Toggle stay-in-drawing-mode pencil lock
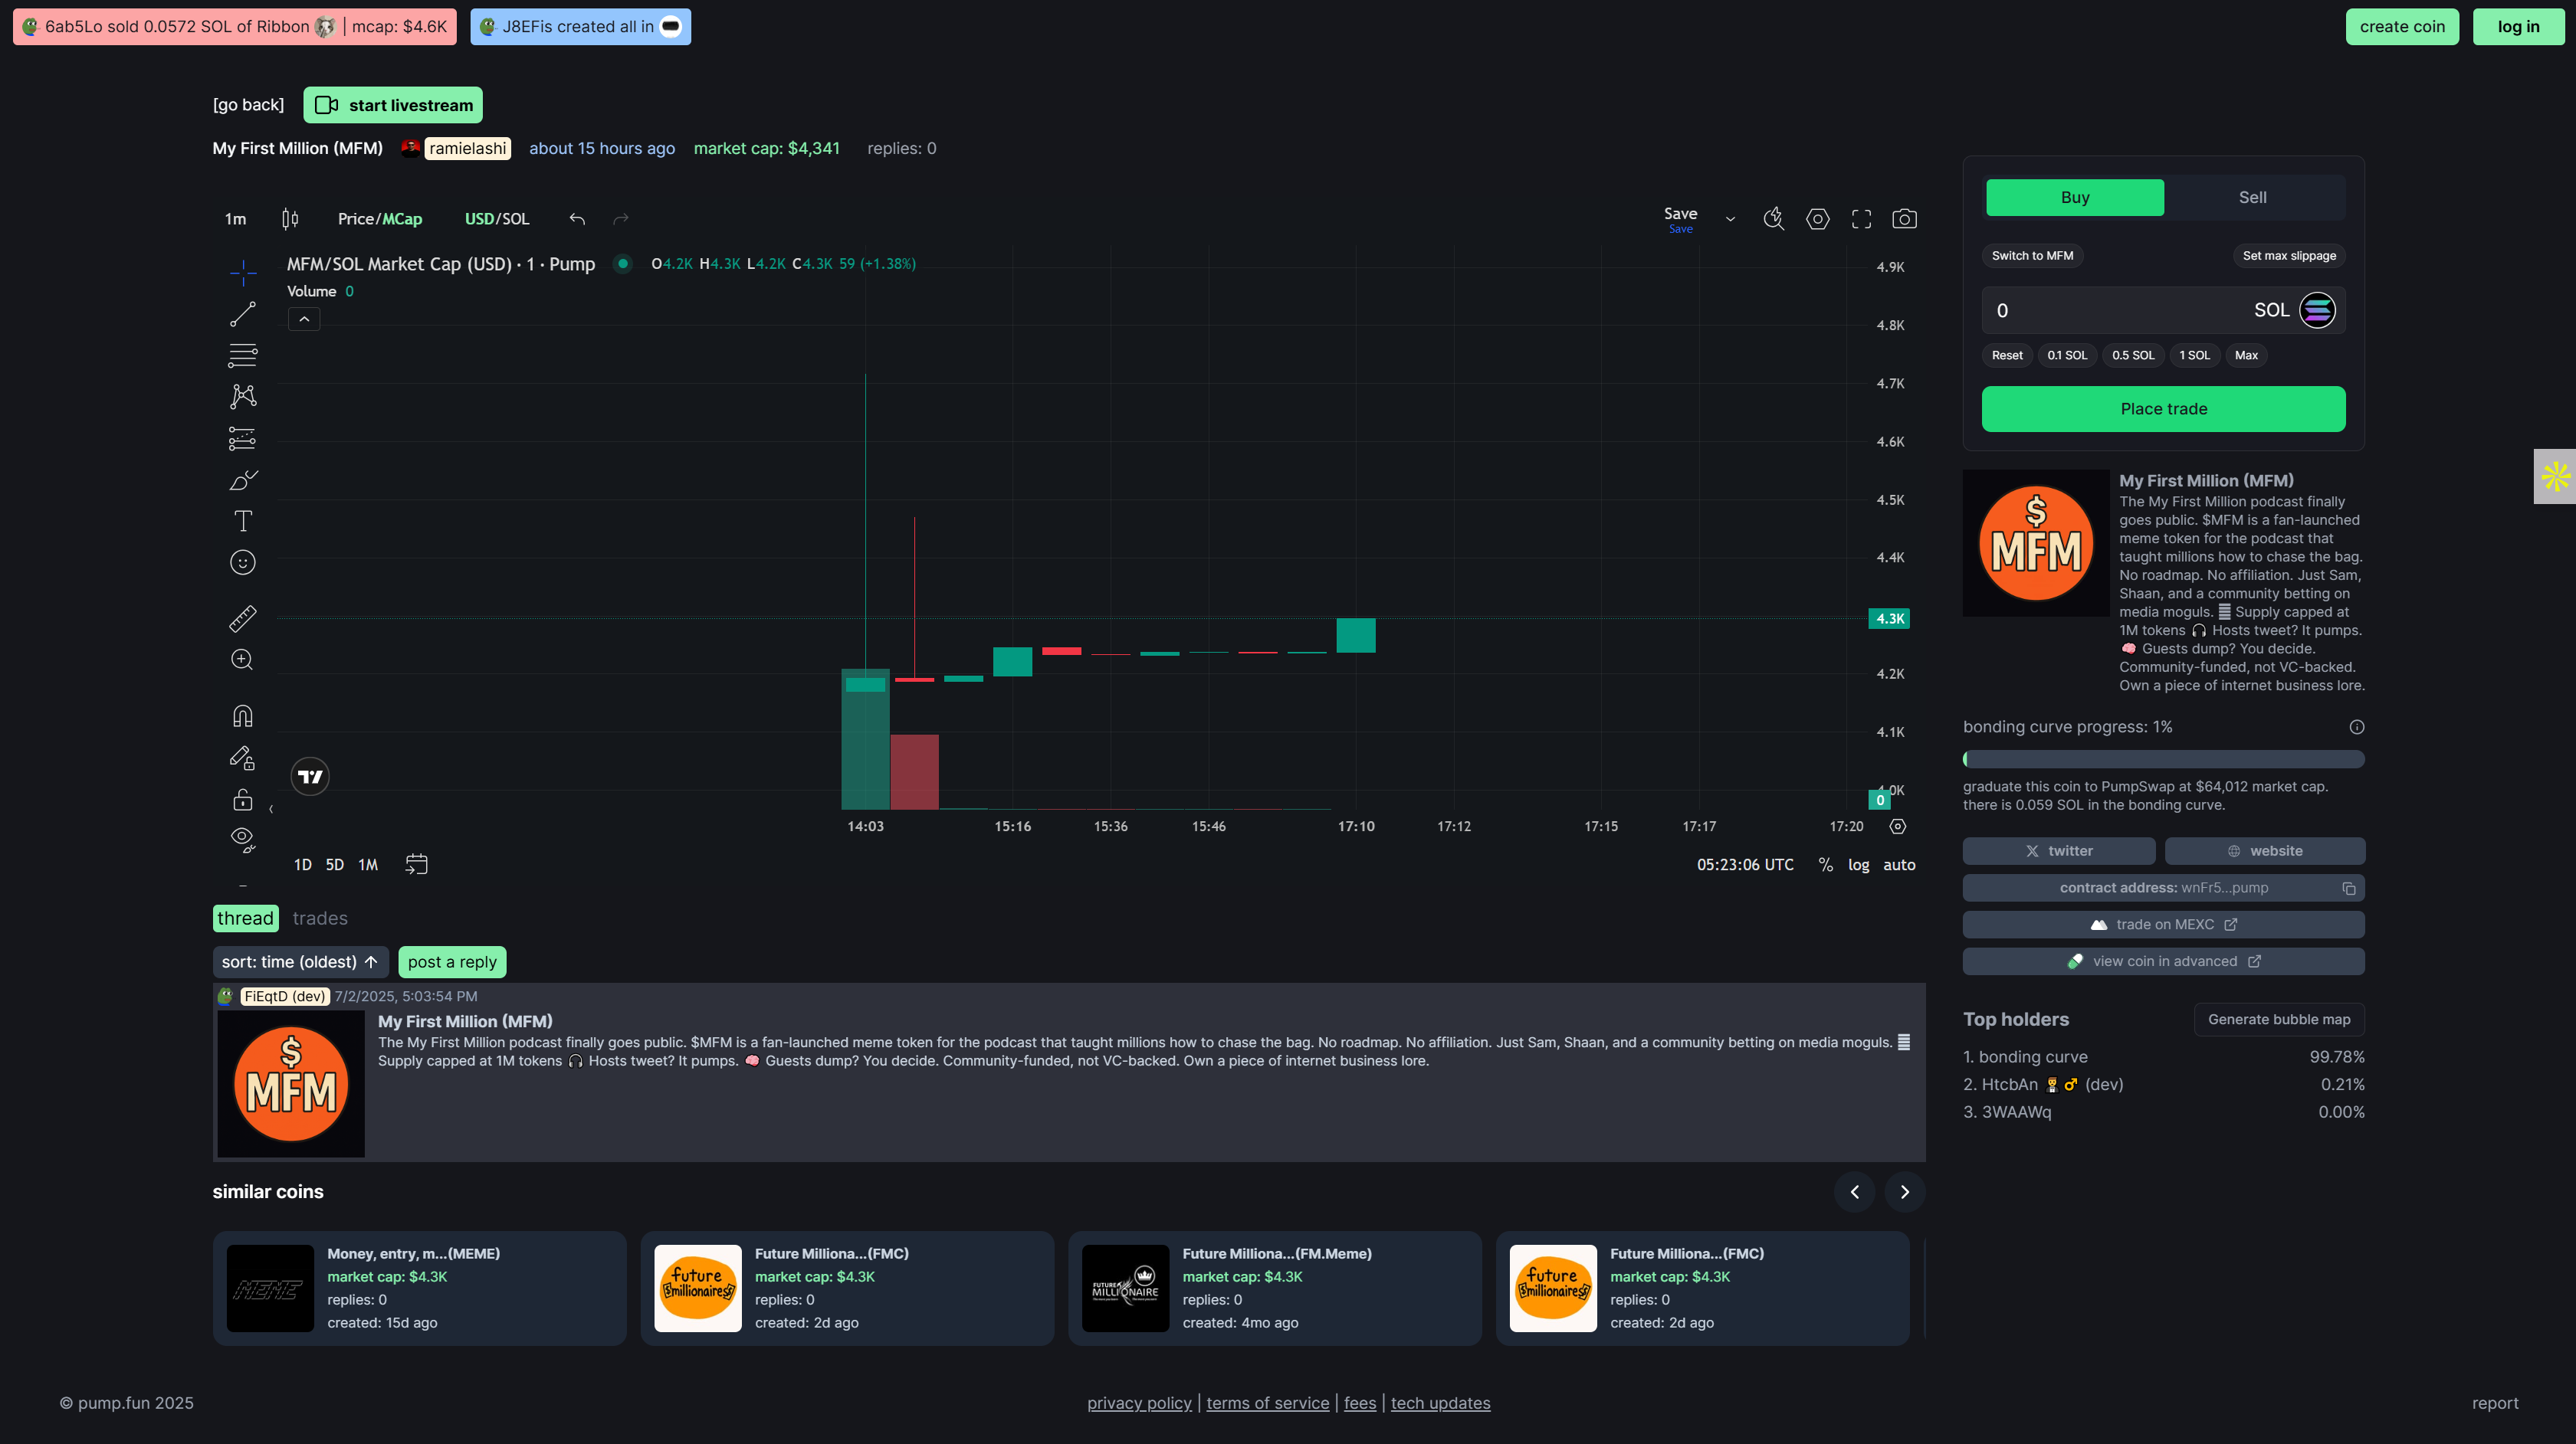Screen dimensions: 2576x1444 tap(242, 758)
